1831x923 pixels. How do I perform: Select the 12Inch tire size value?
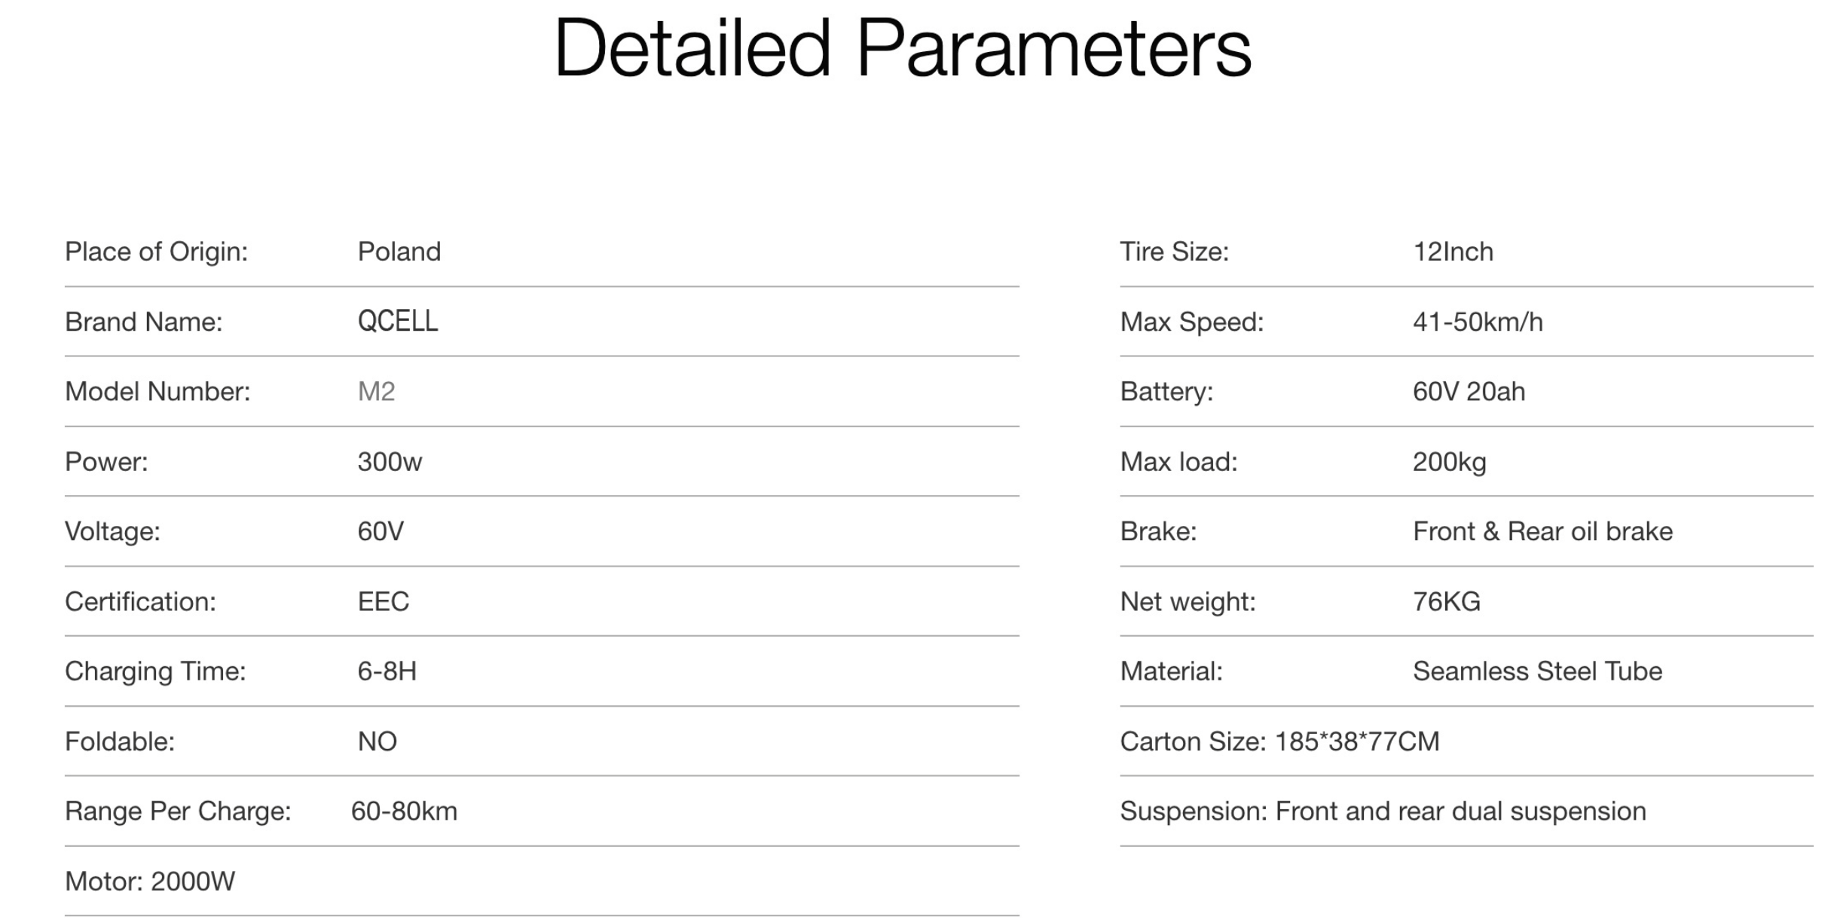pyautogui.click(x=1452, y=252)
